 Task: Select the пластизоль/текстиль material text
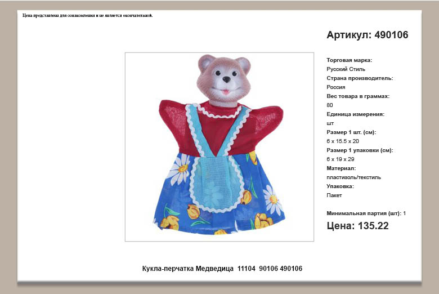click(353, 177)
